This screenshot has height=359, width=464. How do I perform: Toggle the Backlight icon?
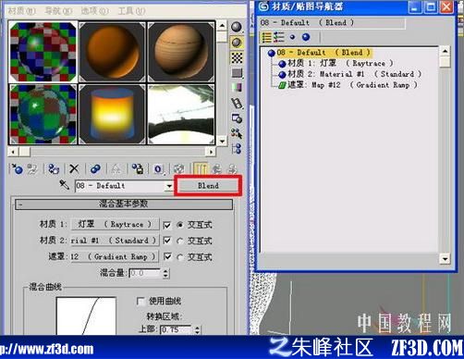(x=237, y=43)
